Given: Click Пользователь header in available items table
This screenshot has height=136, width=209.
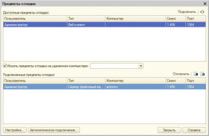Looking at the screenshot, I should pyautogui.click(x=35, y=19).
